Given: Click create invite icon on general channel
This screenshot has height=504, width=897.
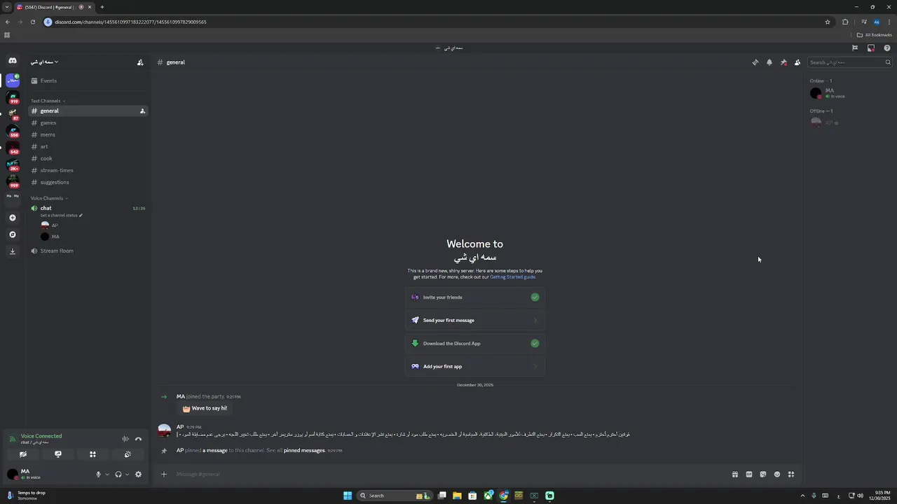Looking at the screenshot, I should 142,111.
